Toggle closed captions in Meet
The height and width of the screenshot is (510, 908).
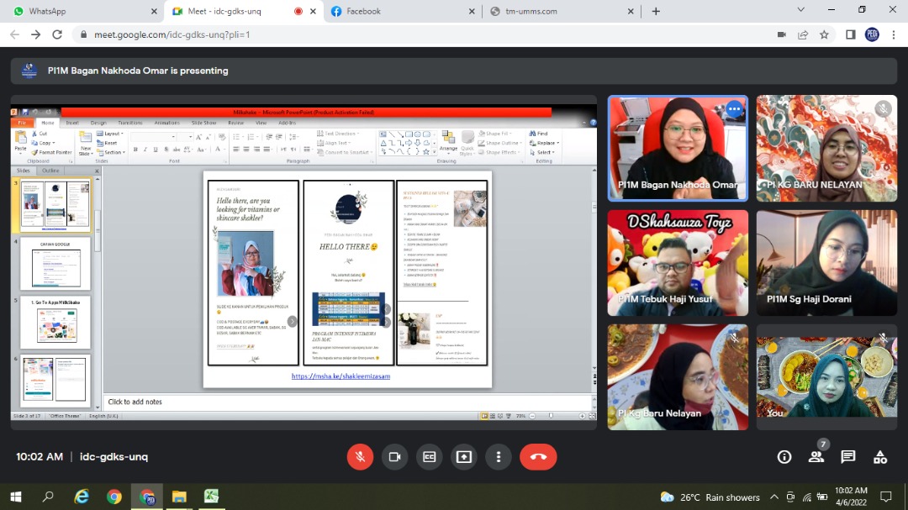coord(429,457)
